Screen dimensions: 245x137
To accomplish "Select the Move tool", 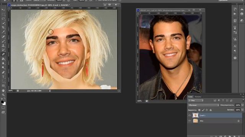I will pyautogui.click(x=3, y=10).
